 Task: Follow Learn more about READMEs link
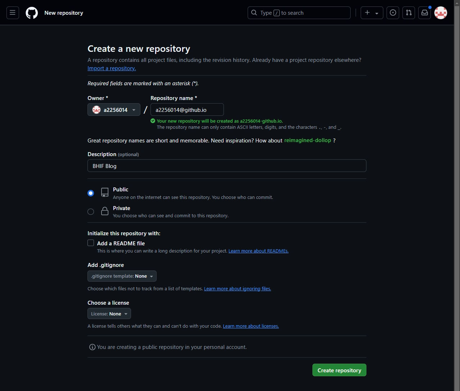point(258,251)
